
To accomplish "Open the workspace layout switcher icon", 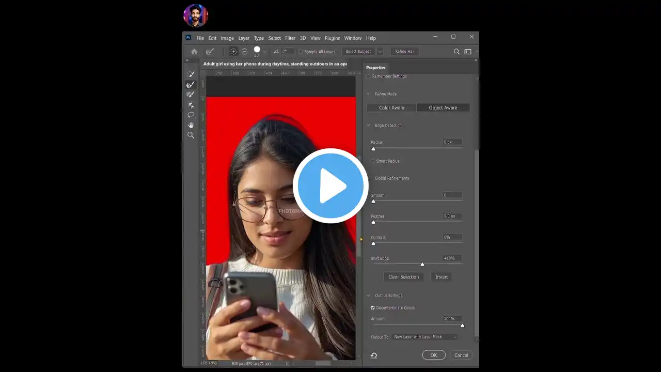I will pyautogui.click(x=468, y=52).
